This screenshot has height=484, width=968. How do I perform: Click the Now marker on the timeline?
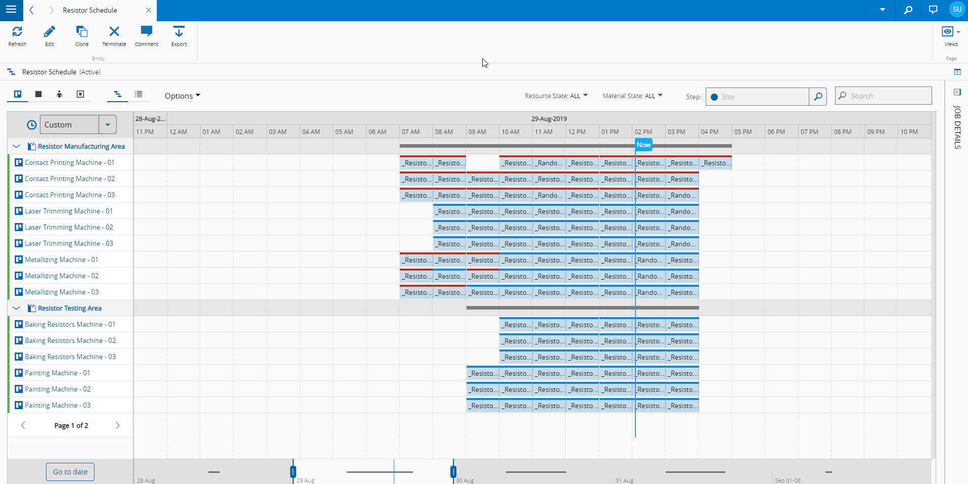643,145
